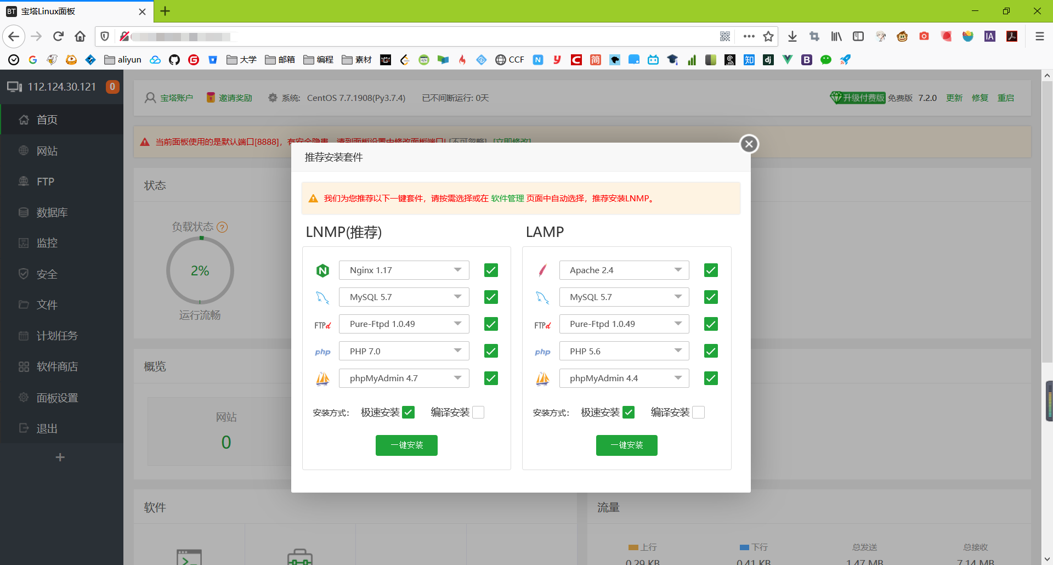Click 一键安装 button for LNMP

pyautogui.click(x=406, y=445)
